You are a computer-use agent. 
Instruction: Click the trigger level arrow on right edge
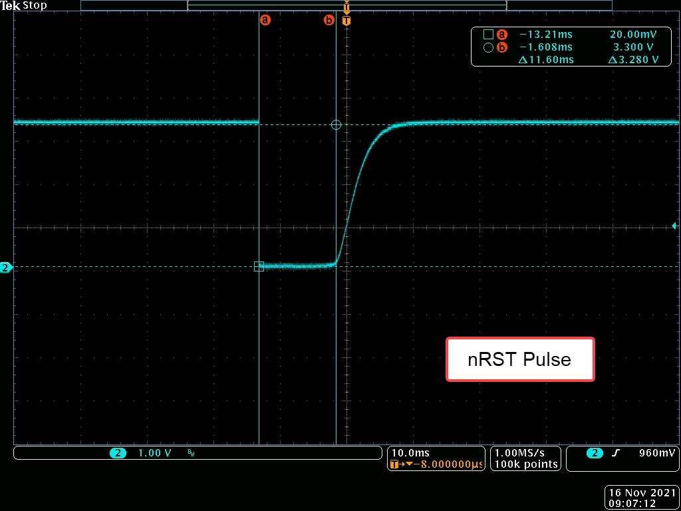point(674,226)
